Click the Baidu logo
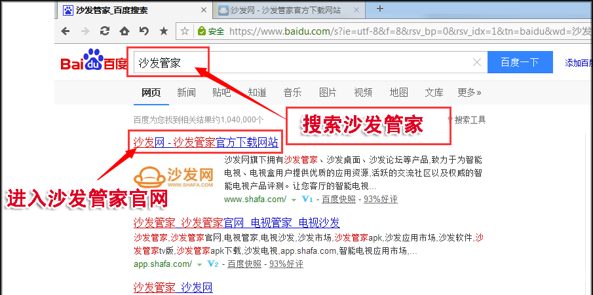 pyautogui.click(x=94, y=60)
